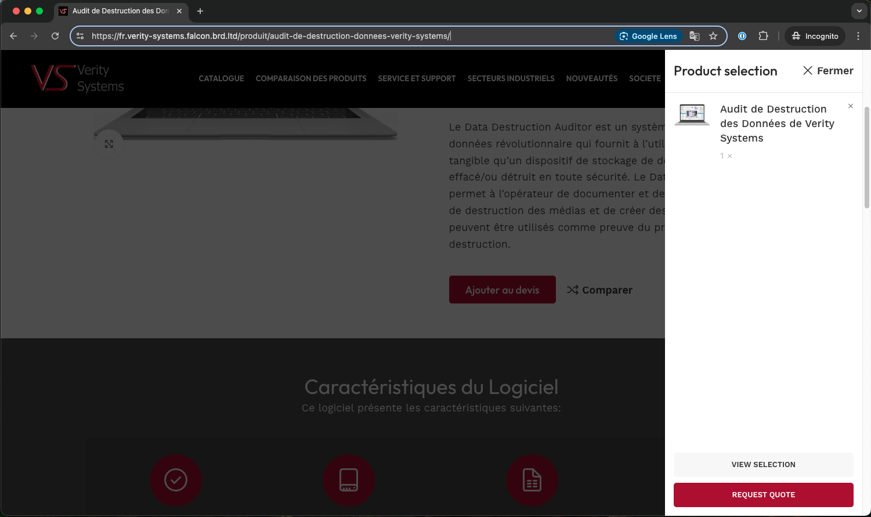Open COMPARAISON DES PRODUITS menu
This screenshot has width=871, height=517.
[x=311, y=78]
